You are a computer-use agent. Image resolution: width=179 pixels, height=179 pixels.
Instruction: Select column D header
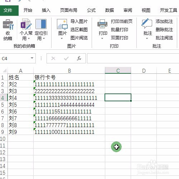144,71
